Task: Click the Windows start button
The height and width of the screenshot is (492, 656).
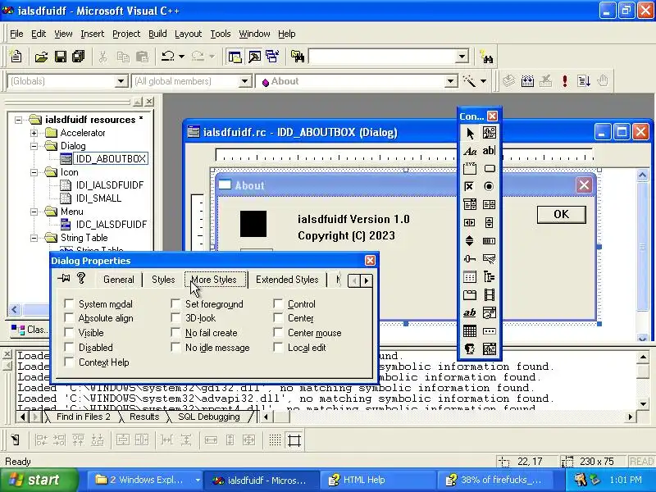Action: 39,480
